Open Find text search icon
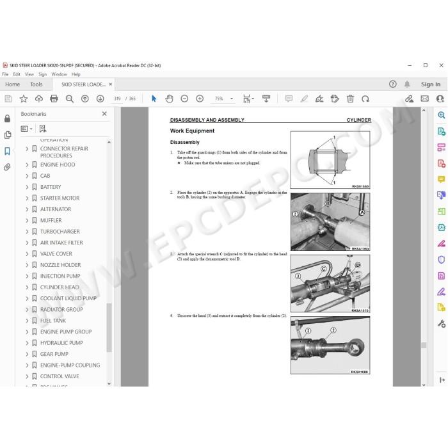The height and width of the screenshot is (448, 448). pyautogui.click(x=69, y=99)
